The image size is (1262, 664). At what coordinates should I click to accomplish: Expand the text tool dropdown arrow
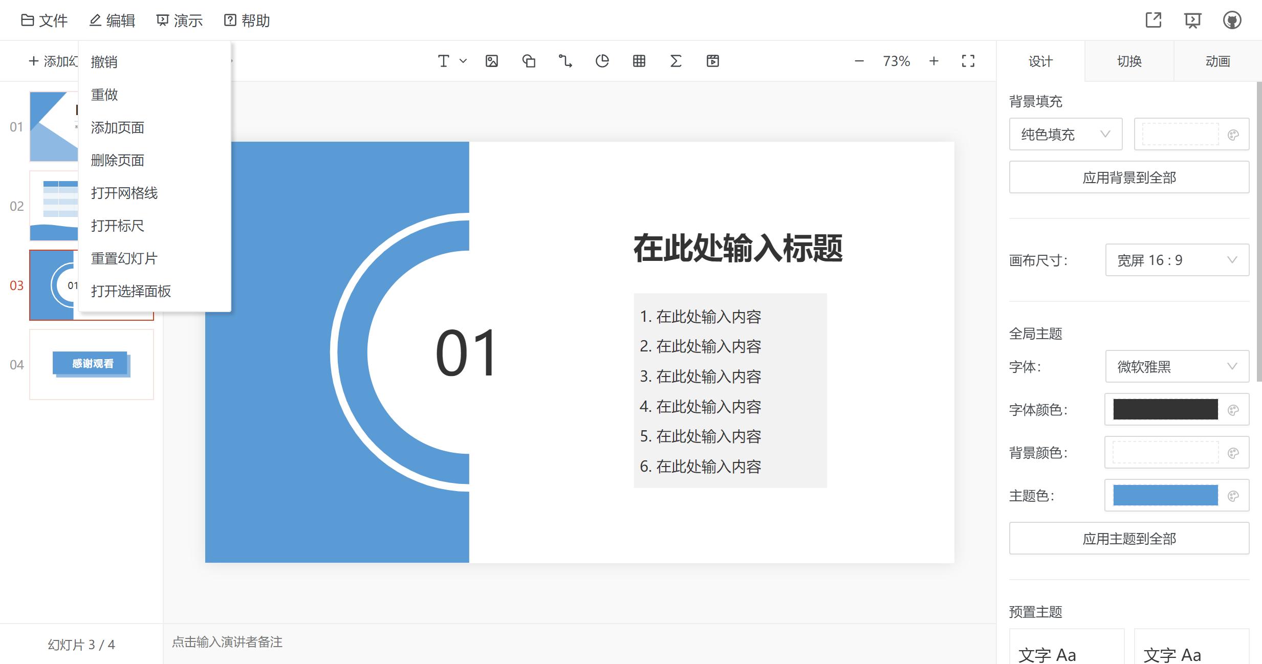pos(463,61)
